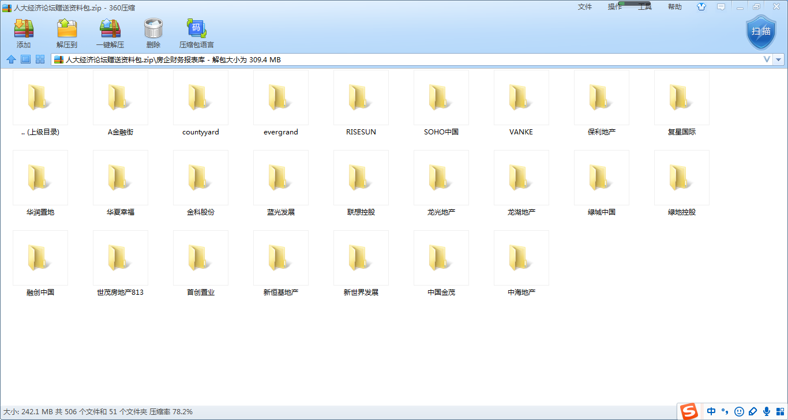788x420 pixels.
Task: Select the countyyard folder
Action: click(200, 103)
